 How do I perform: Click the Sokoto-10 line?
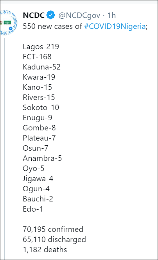point(41,107)
